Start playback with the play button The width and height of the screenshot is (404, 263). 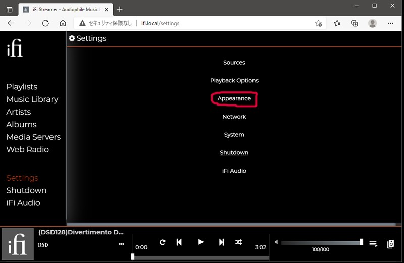coord(200,242)
